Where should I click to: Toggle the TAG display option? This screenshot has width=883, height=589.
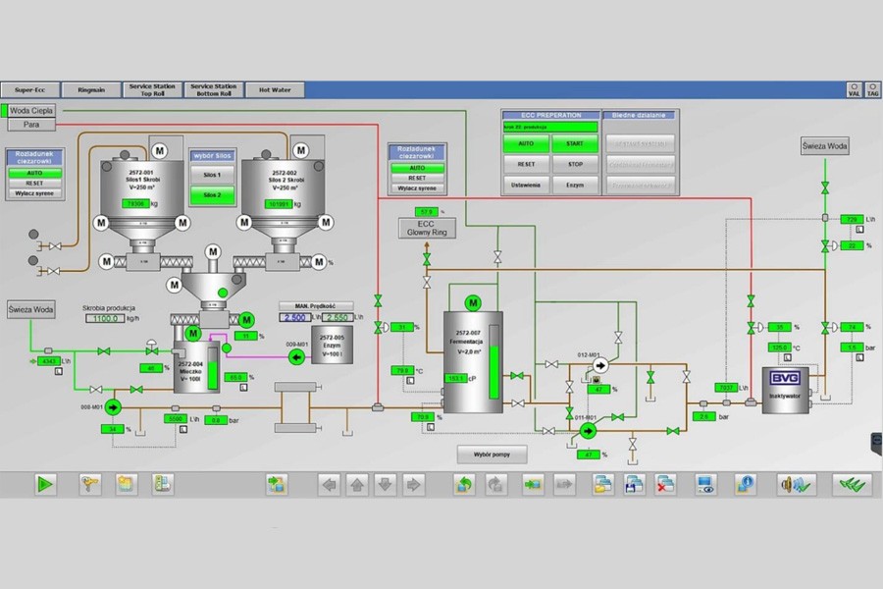(872, 90)
